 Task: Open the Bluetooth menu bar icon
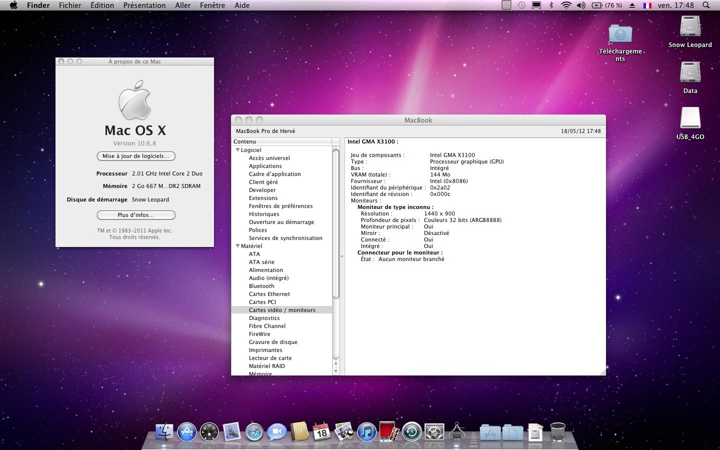pyautogui.click(x=551, y=5)
